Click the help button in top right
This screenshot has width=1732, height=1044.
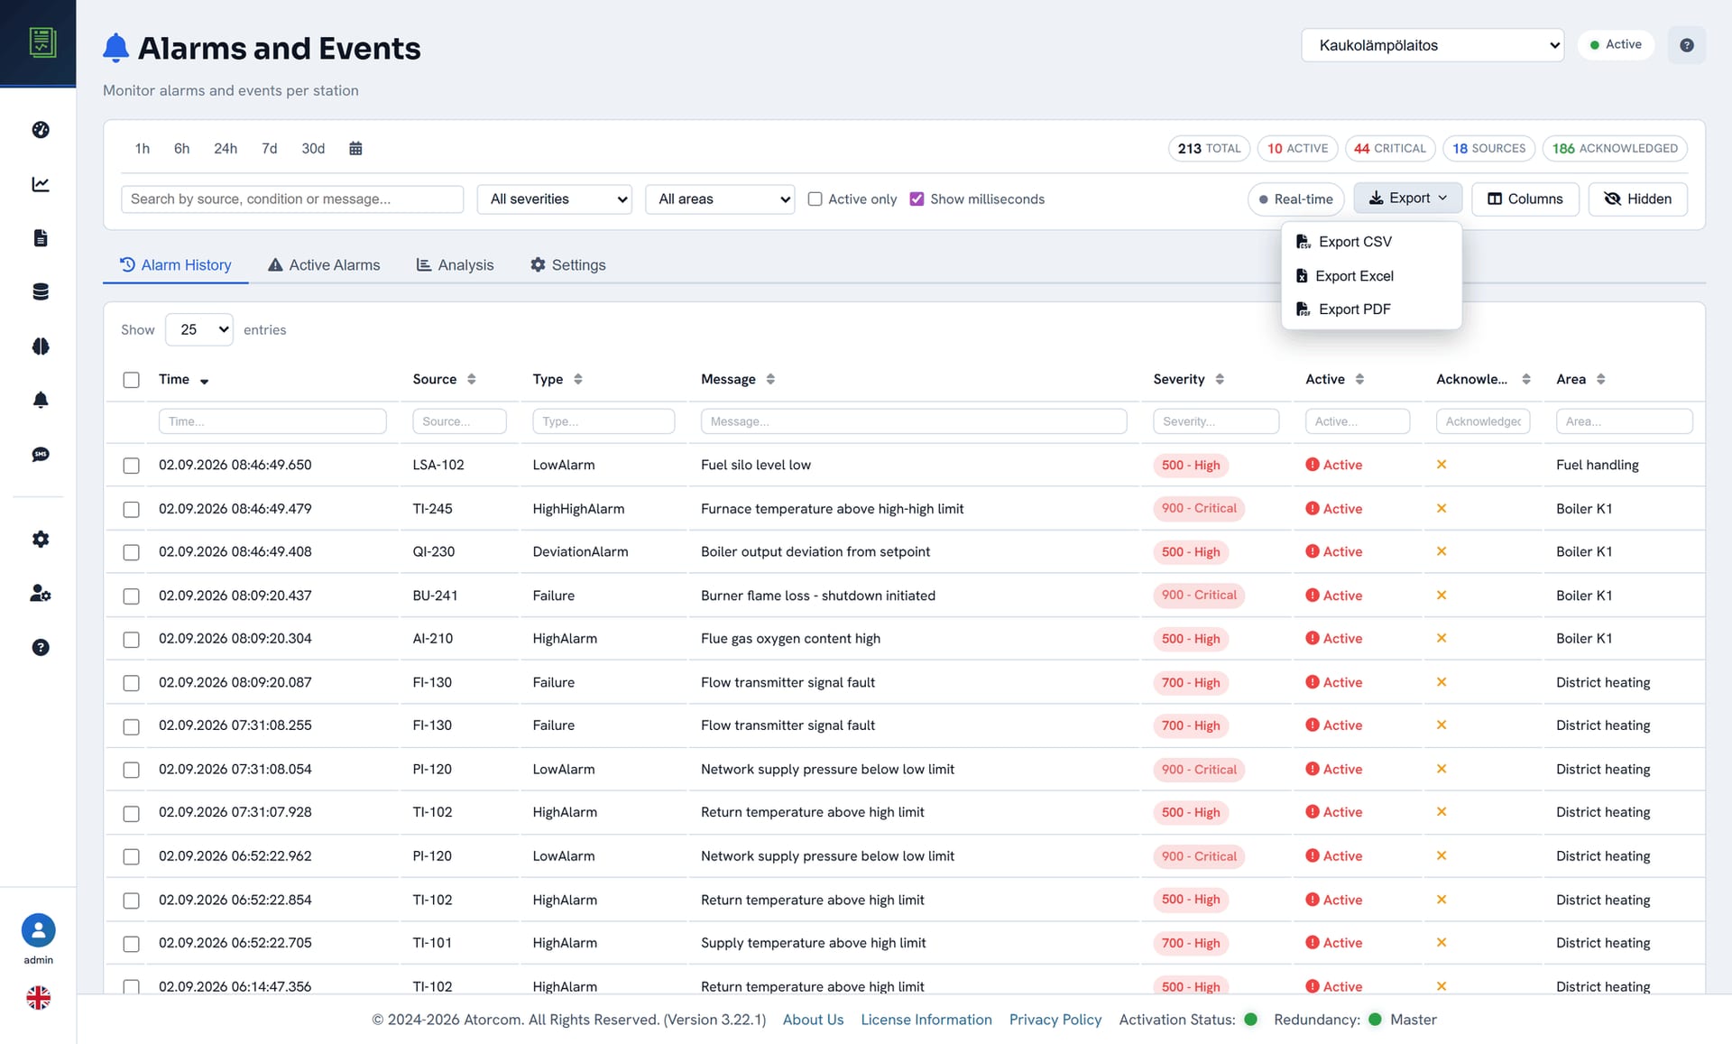point(1686,45)
